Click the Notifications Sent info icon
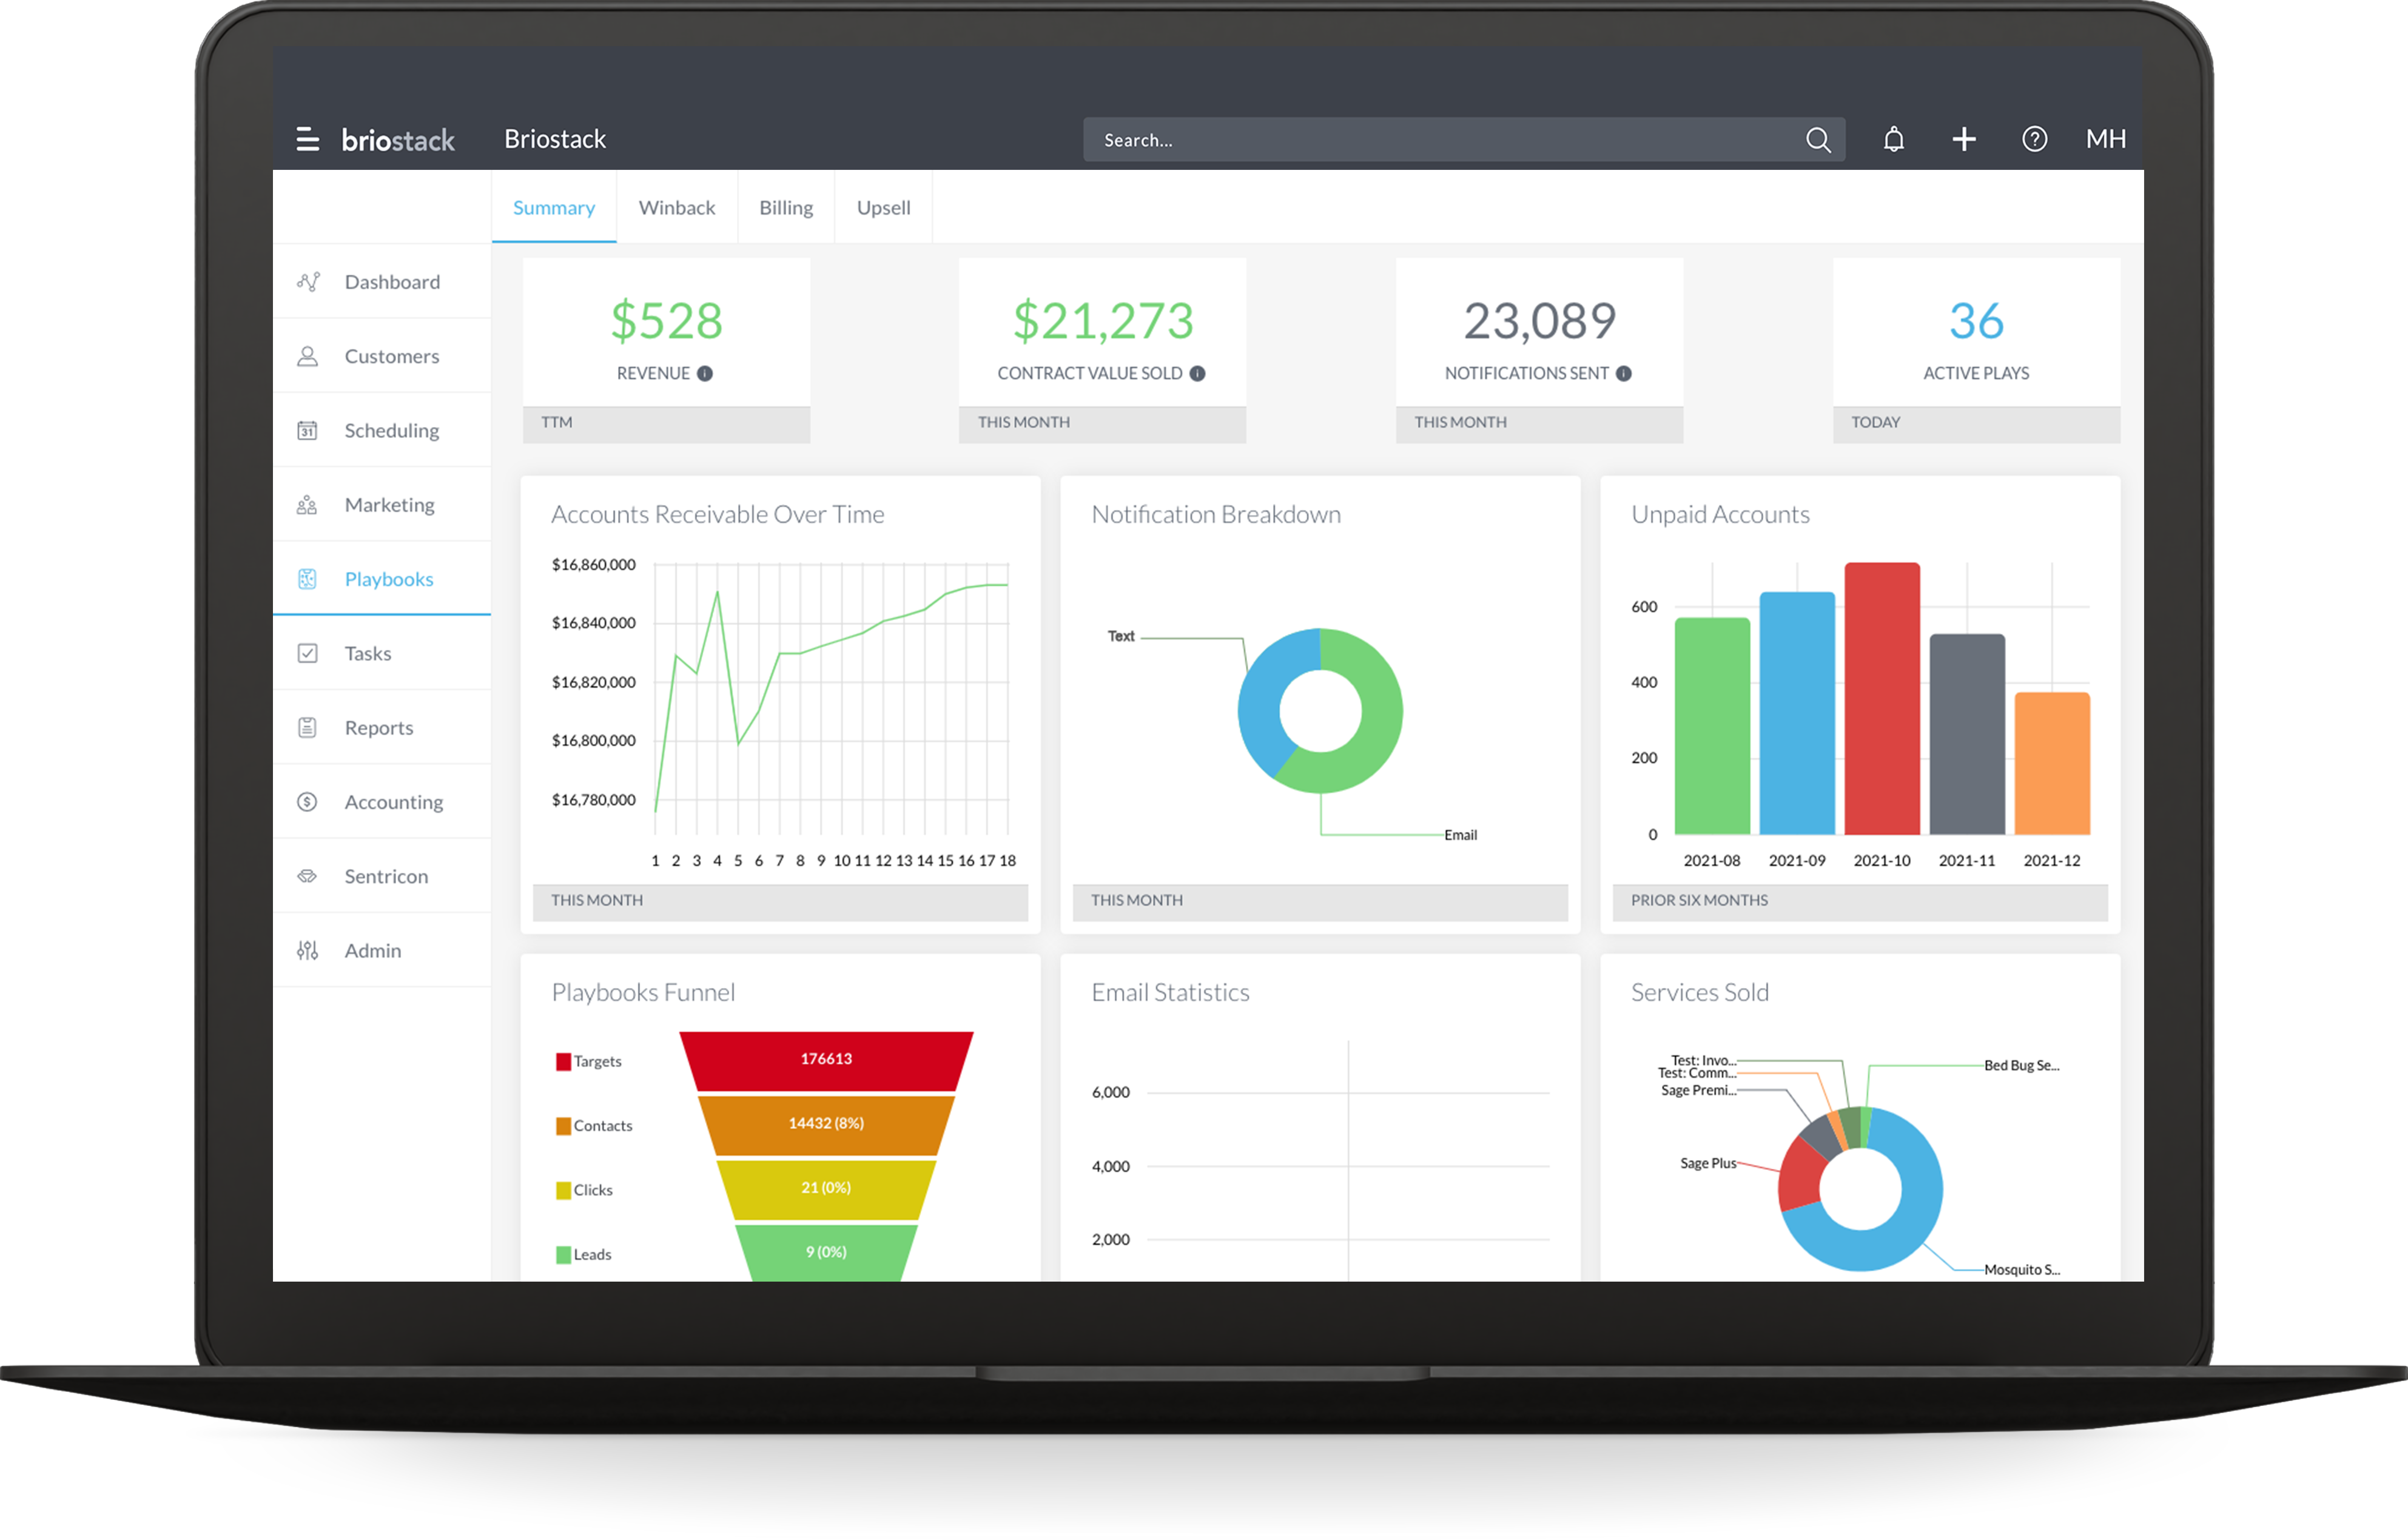 (1624, 373)
